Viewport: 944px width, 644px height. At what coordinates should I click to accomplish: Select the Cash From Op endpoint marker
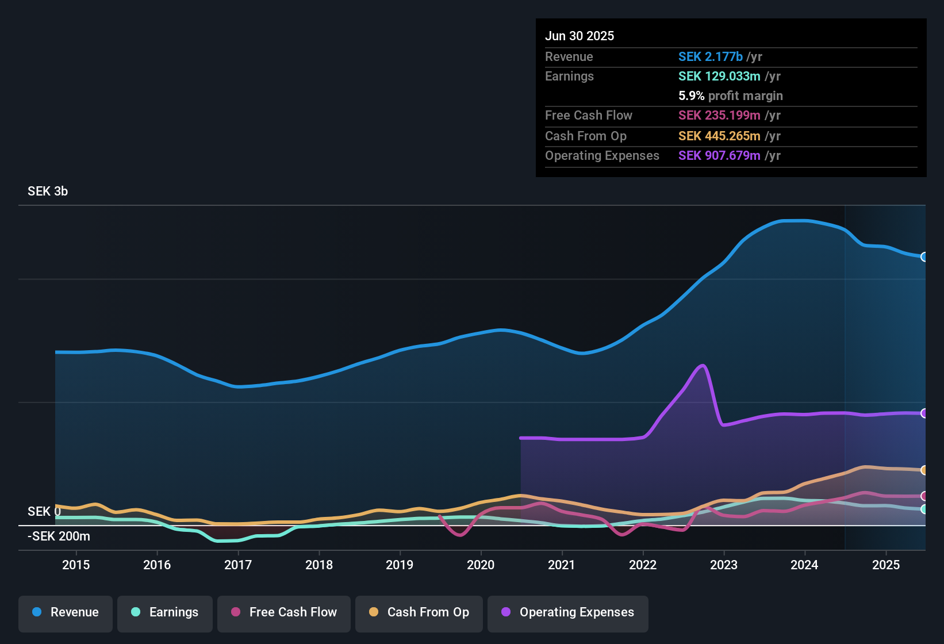point(924,470)
